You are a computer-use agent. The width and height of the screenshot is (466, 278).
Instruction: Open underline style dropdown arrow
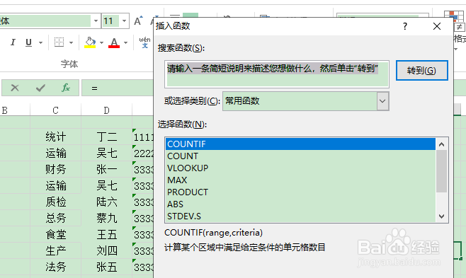[40, 42]
